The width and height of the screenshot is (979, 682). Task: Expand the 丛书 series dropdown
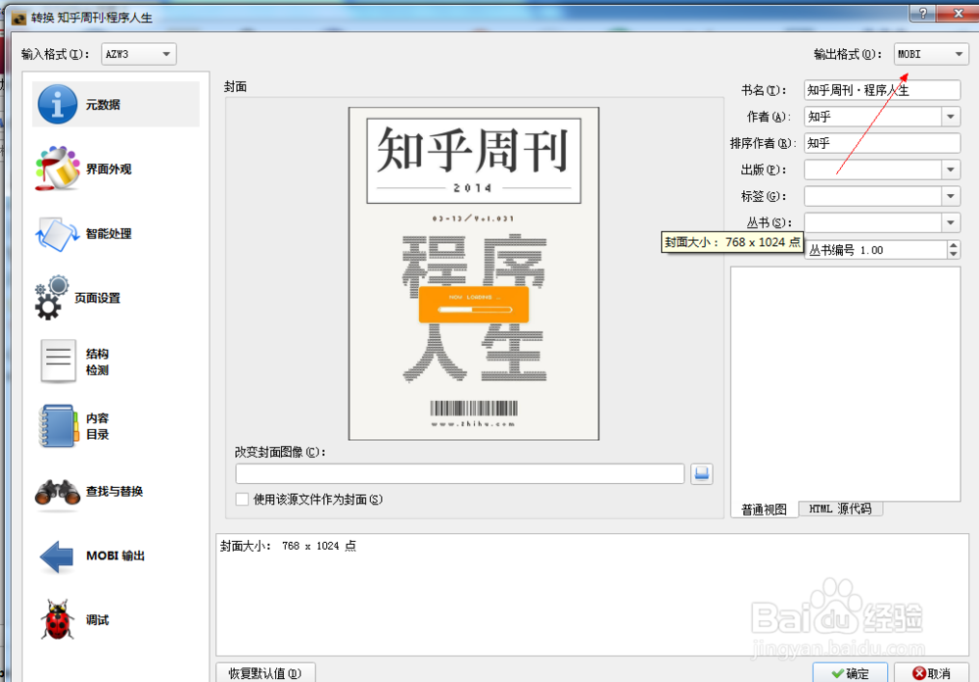coord(952,221)
